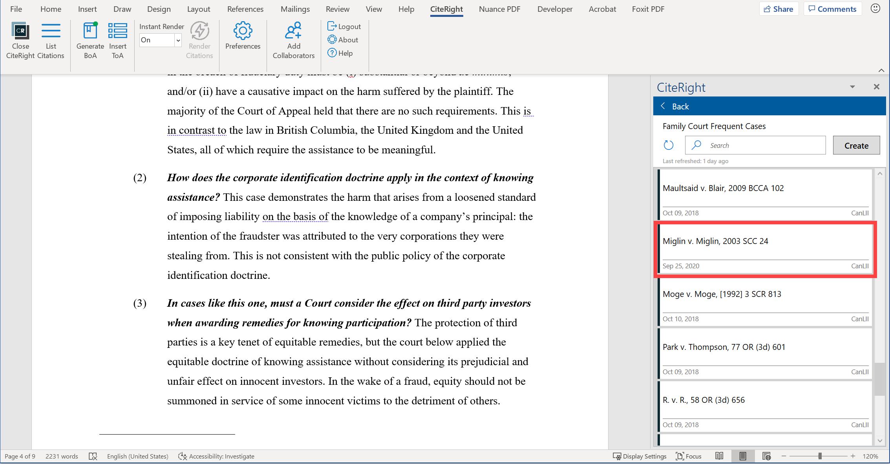
Task: Select R. v. R., 58 OR (3d) 656
Action: (765, 406)
